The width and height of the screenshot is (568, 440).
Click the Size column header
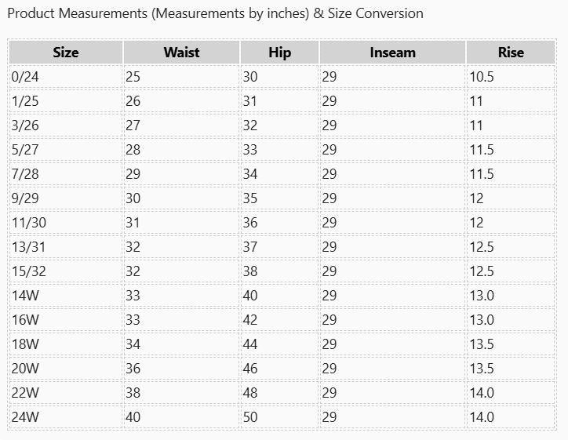coord(66,53)
